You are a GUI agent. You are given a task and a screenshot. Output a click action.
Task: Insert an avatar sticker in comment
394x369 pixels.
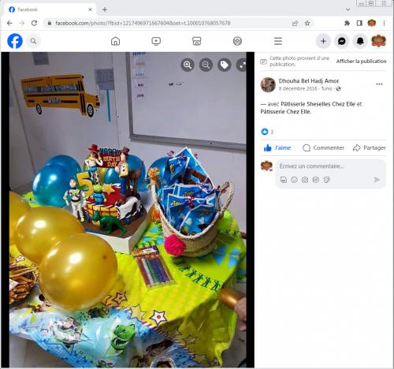coord(284,180)
